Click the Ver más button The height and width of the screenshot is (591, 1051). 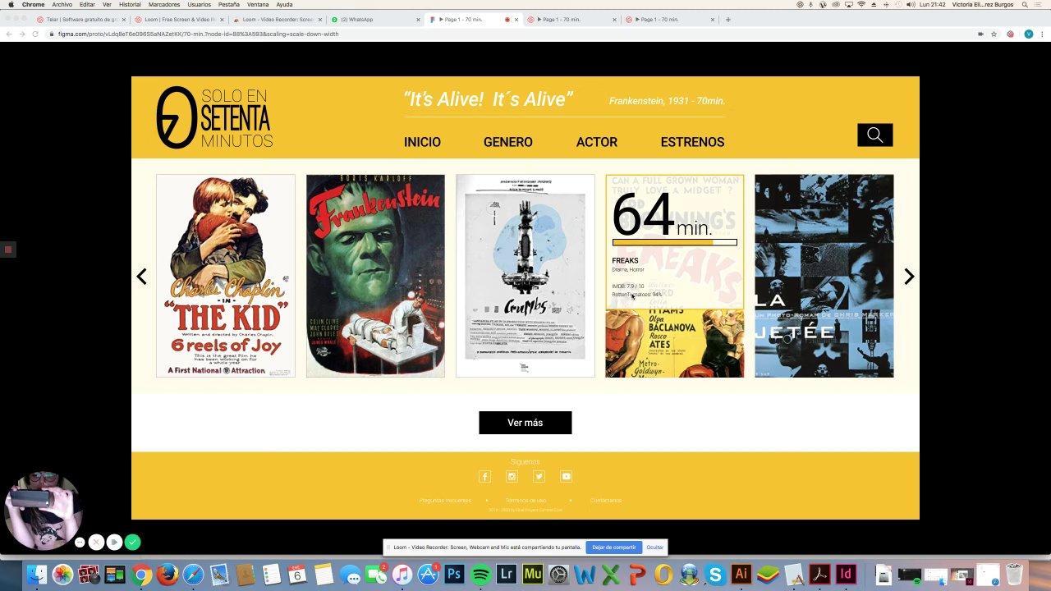pyautogui.click(x=525, y=423)
